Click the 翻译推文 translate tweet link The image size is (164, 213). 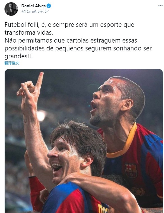[x=12, y=63]
